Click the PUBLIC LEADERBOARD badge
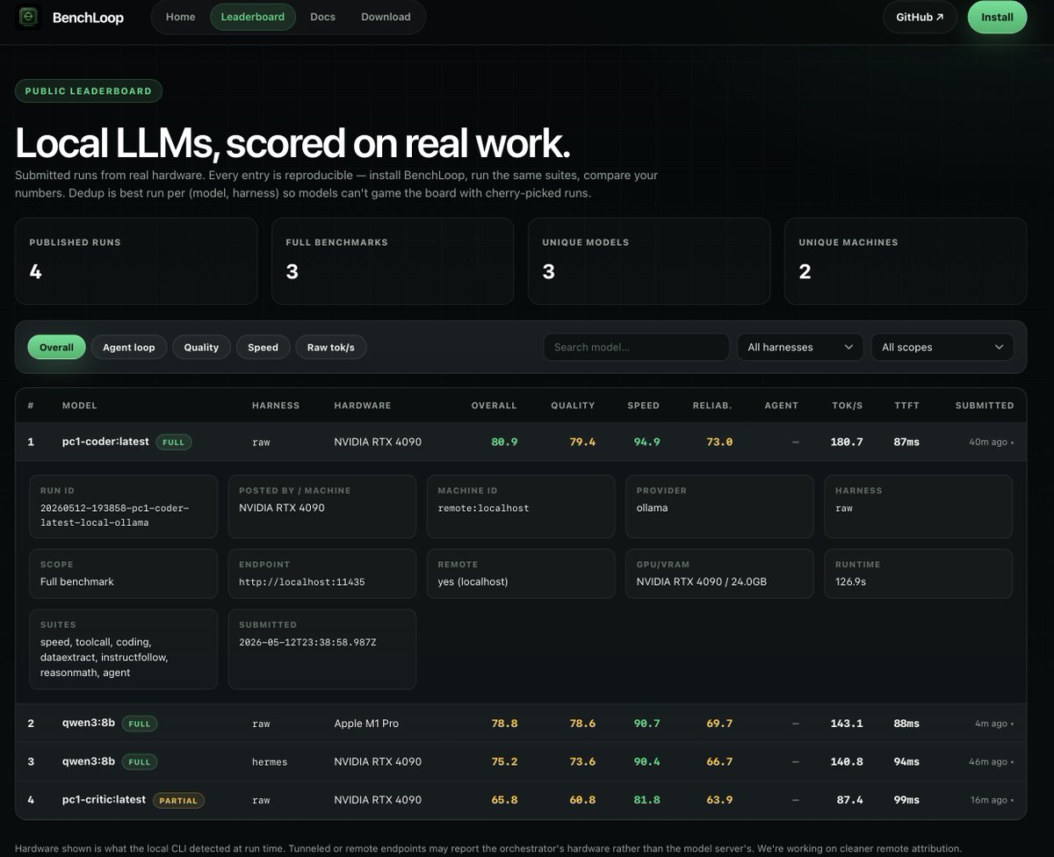Screen dimensions: 1054x857 (x=88, y=90)
